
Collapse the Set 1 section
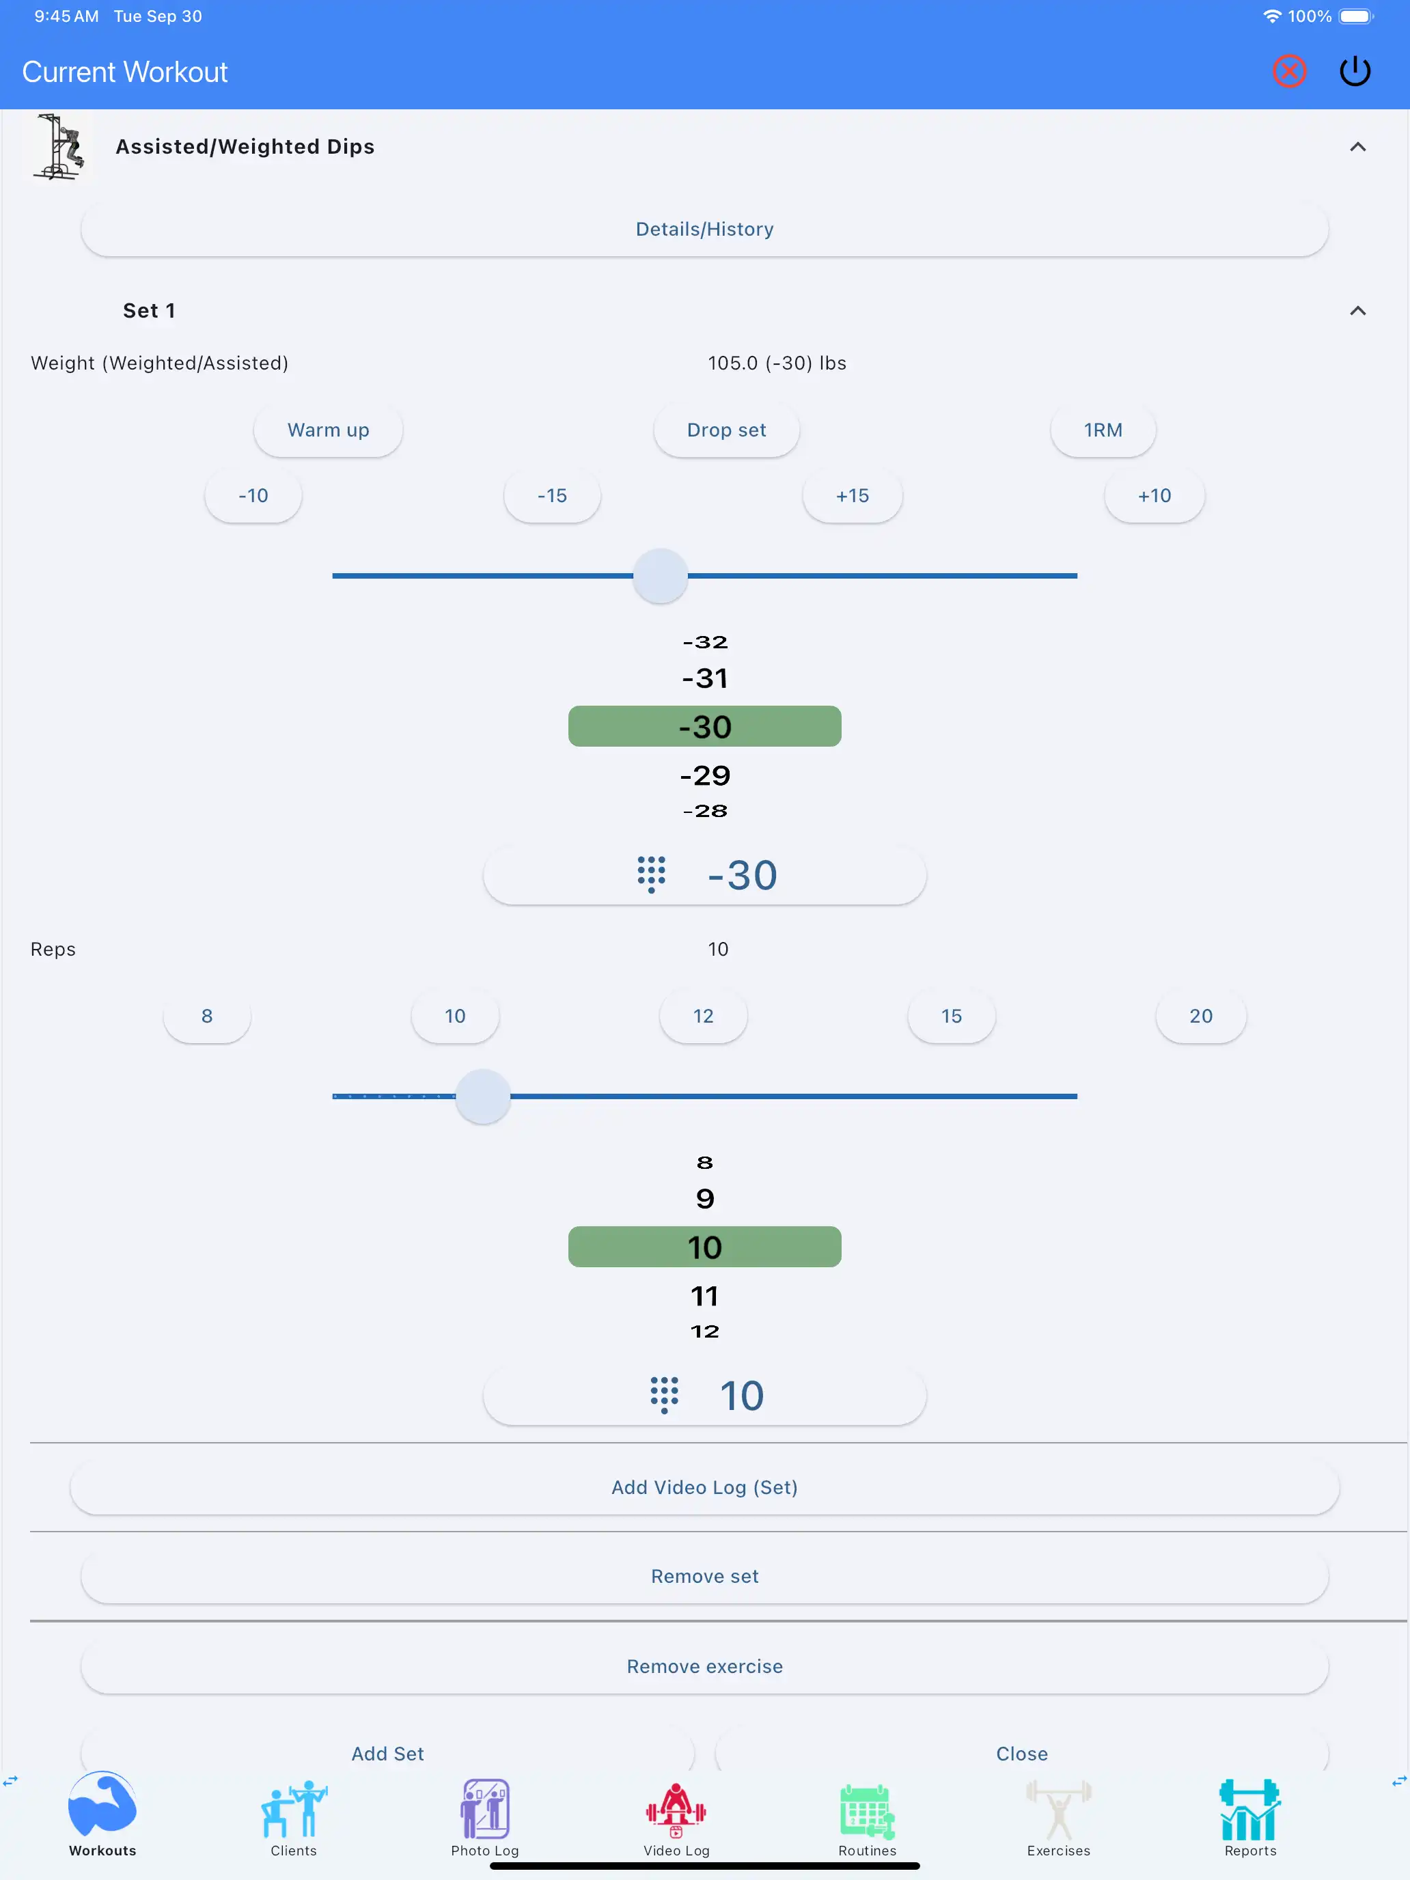[x=1357, y=311]
